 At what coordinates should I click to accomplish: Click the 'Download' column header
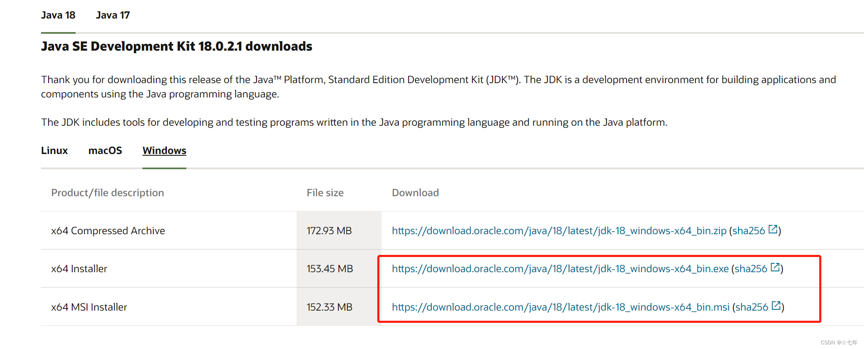(x=415, y=193)
